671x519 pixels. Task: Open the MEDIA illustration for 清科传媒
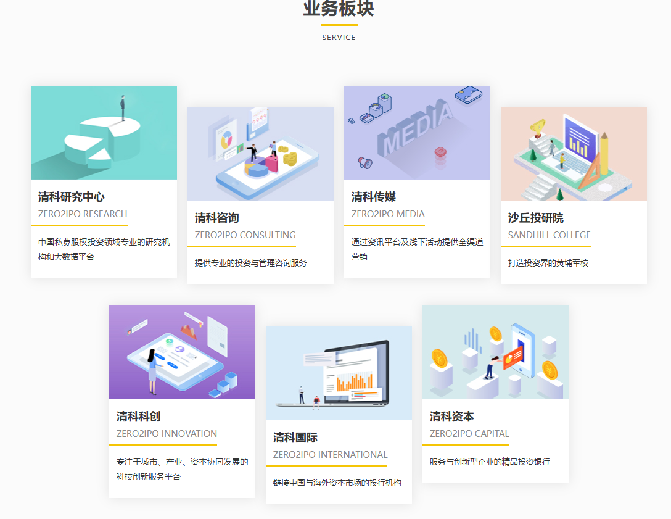tap(417, 132)
